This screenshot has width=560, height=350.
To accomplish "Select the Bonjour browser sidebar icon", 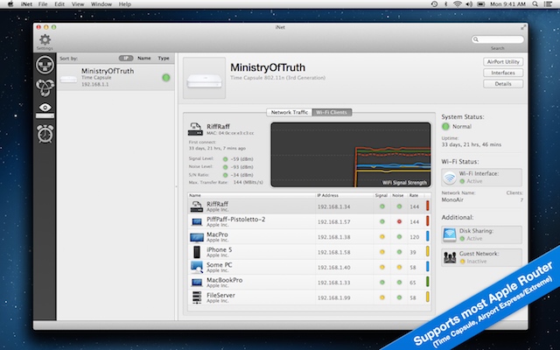I will (x=45, y=88).
